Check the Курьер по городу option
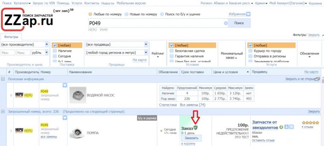The width and height of the screenshot is (324, 146). [250, 51]
